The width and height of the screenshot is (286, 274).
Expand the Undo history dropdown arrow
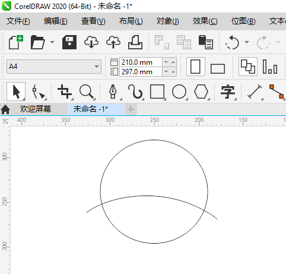pos(246,42)
